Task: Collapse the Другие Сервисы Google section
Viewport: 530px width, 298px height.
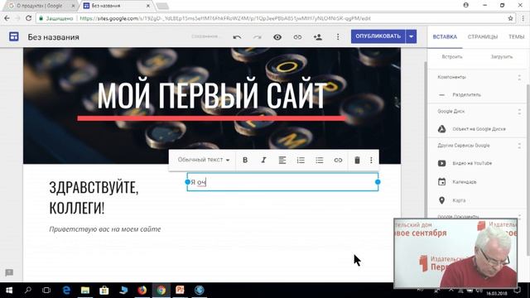Action: 519,146
